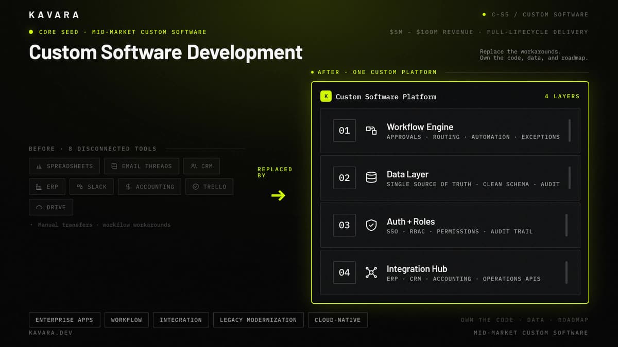The width and height of the screenshot is (618, 347).
Task: Click the Email Threads icon
Action: [x=114, y=166]
